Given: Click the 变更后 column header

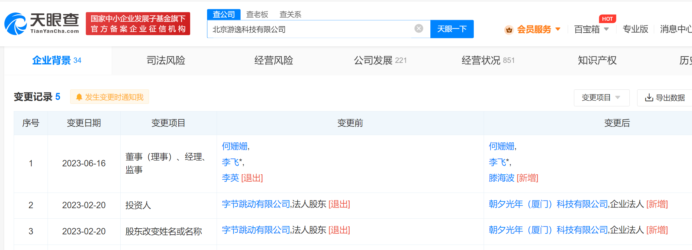Looking at the screenshot, I should (x=617, y=123).
